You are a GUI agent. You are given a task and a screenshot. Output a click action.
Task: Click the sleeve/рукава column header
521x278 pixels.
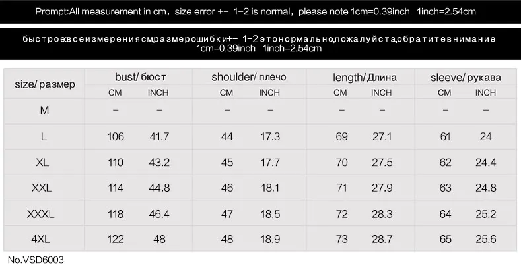tap(466, 78)
